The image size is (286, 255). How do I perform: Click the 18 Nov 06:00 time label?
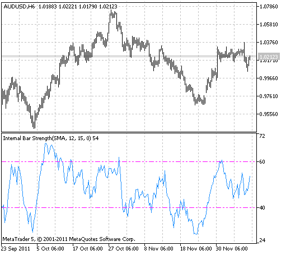point(196,249)
